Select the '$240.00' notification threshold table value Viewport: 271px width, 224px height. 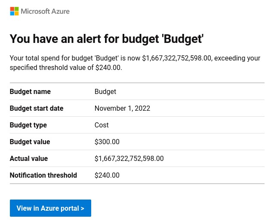107,175
